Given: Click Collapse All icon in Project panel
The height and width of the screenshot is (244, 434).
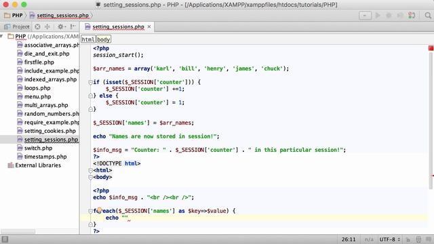Looking at the screenshot, I should coord(47,26).
